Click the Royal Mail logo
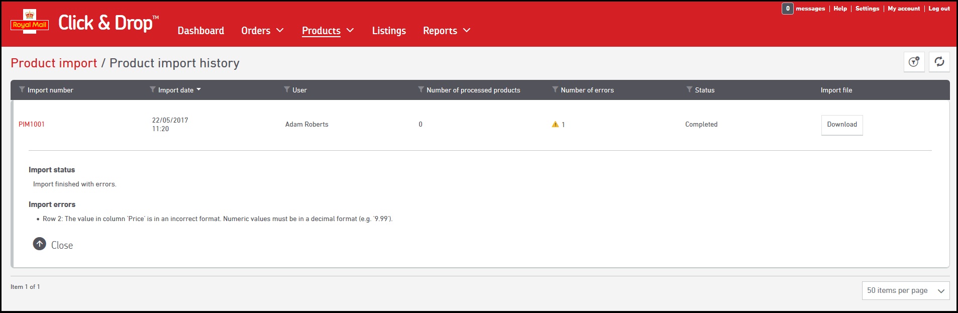Screen dimensions: 958x313 pyautogui.click(x=30, y=23)
